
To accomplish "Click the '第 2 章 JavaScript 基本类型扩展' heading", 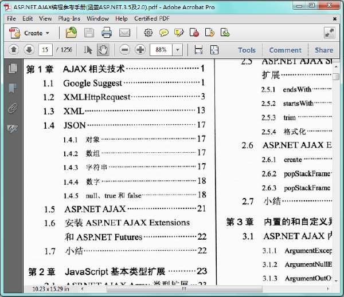I will point(118,272).
